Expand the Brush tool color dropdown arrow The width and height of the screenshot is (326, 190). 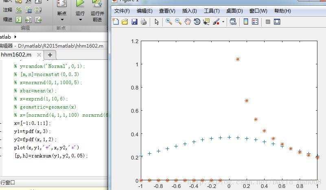point(223,22)
